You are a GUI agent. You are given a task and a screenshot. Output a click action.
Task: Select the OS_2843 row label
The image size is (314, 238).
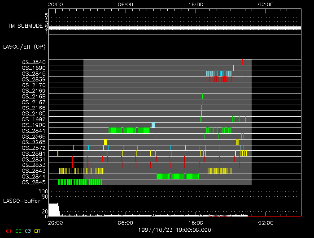(x=34, y=171)
